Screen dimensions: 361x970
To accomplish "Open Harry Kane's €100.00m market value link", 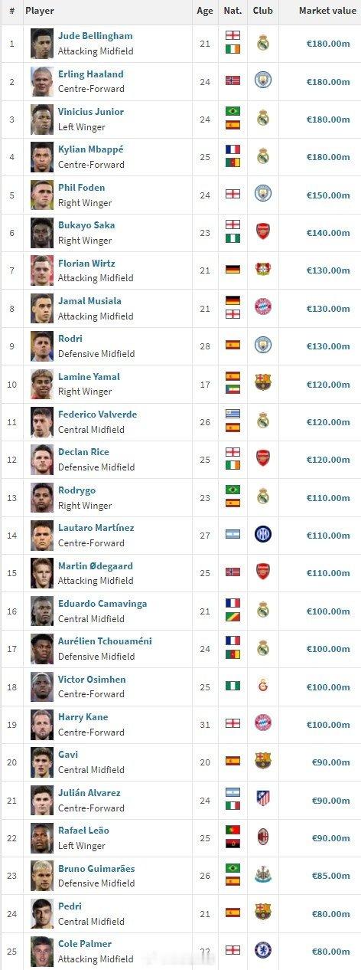I will coord(328,725).
